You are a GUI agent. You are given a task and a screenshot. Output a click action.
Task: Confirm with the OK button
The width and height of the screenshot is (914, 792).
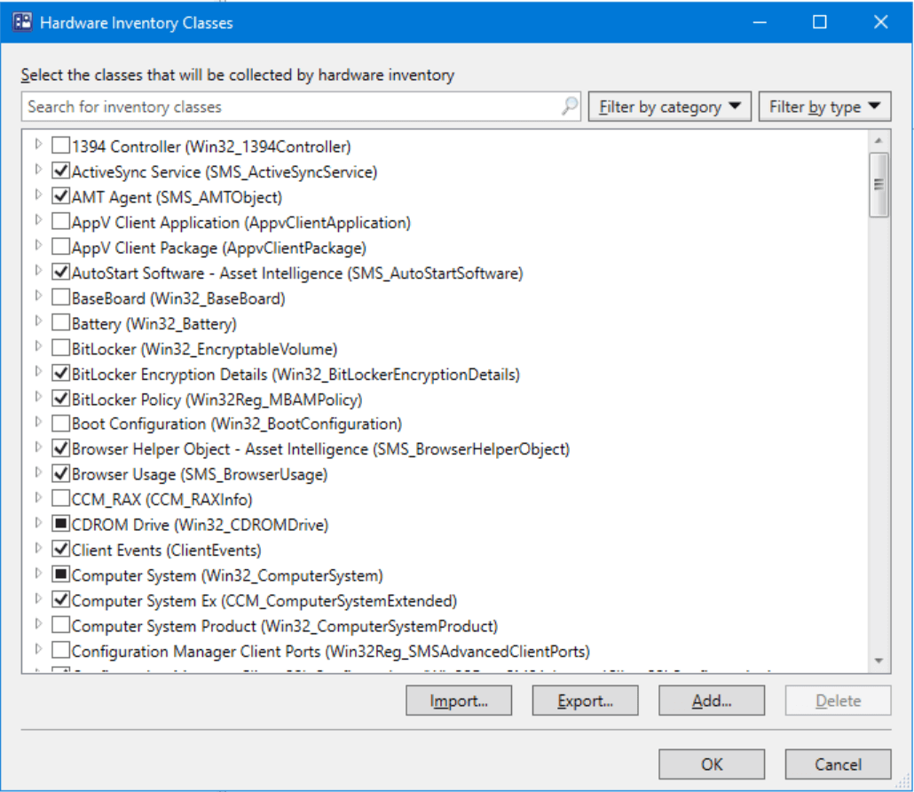(711, 764)
